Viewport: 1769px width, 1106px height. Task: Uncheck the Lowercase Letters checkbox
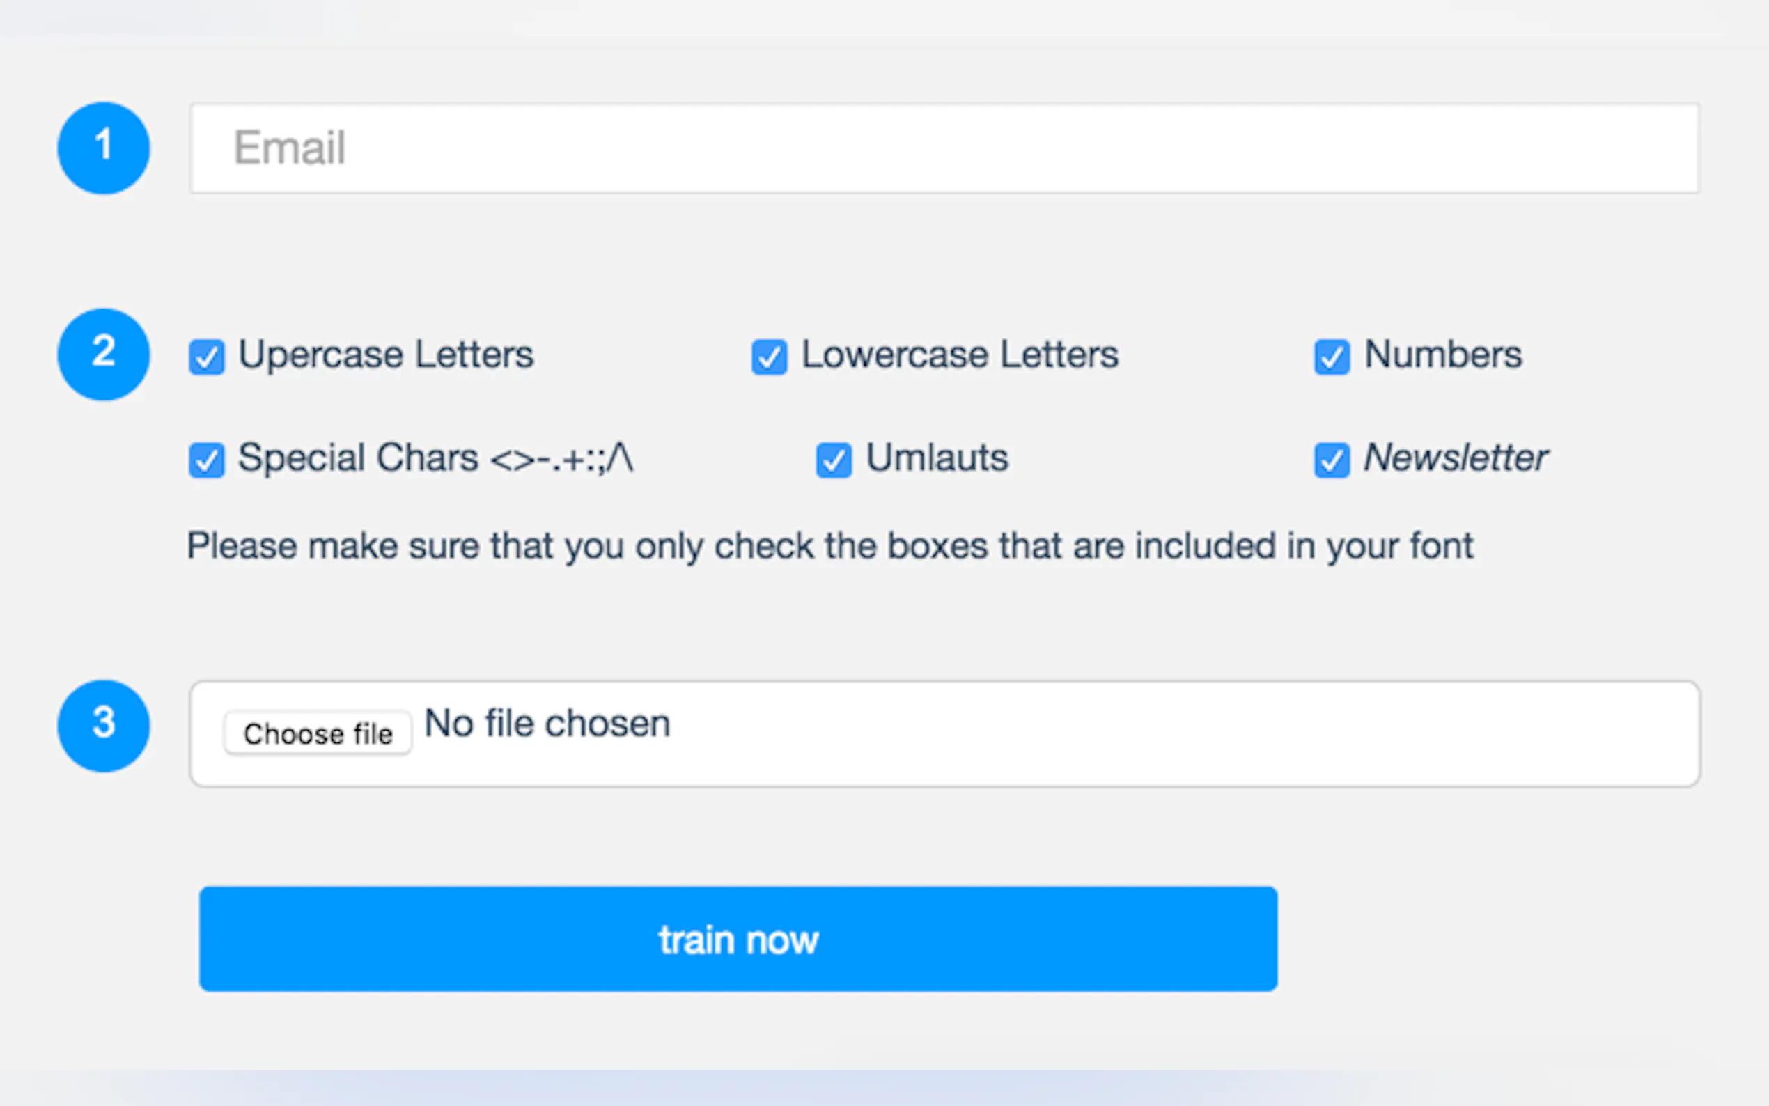coord(770,357)
